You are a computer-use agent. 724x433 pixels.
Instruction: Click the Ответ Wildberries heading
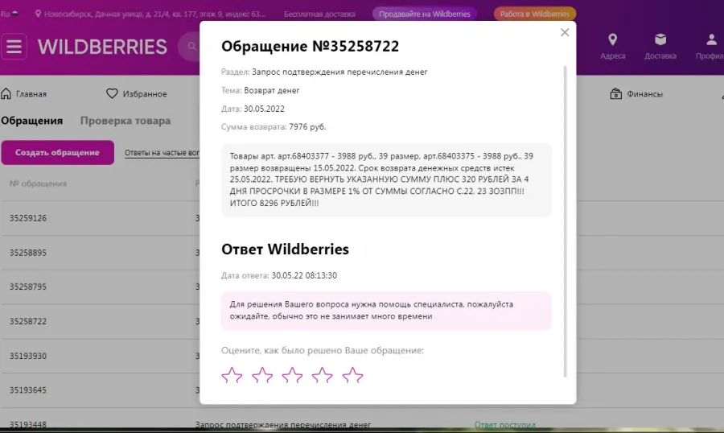[x=285, y=249]
